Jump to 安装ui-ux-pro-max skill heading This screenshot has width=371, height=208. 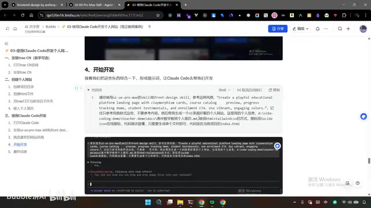38,130
